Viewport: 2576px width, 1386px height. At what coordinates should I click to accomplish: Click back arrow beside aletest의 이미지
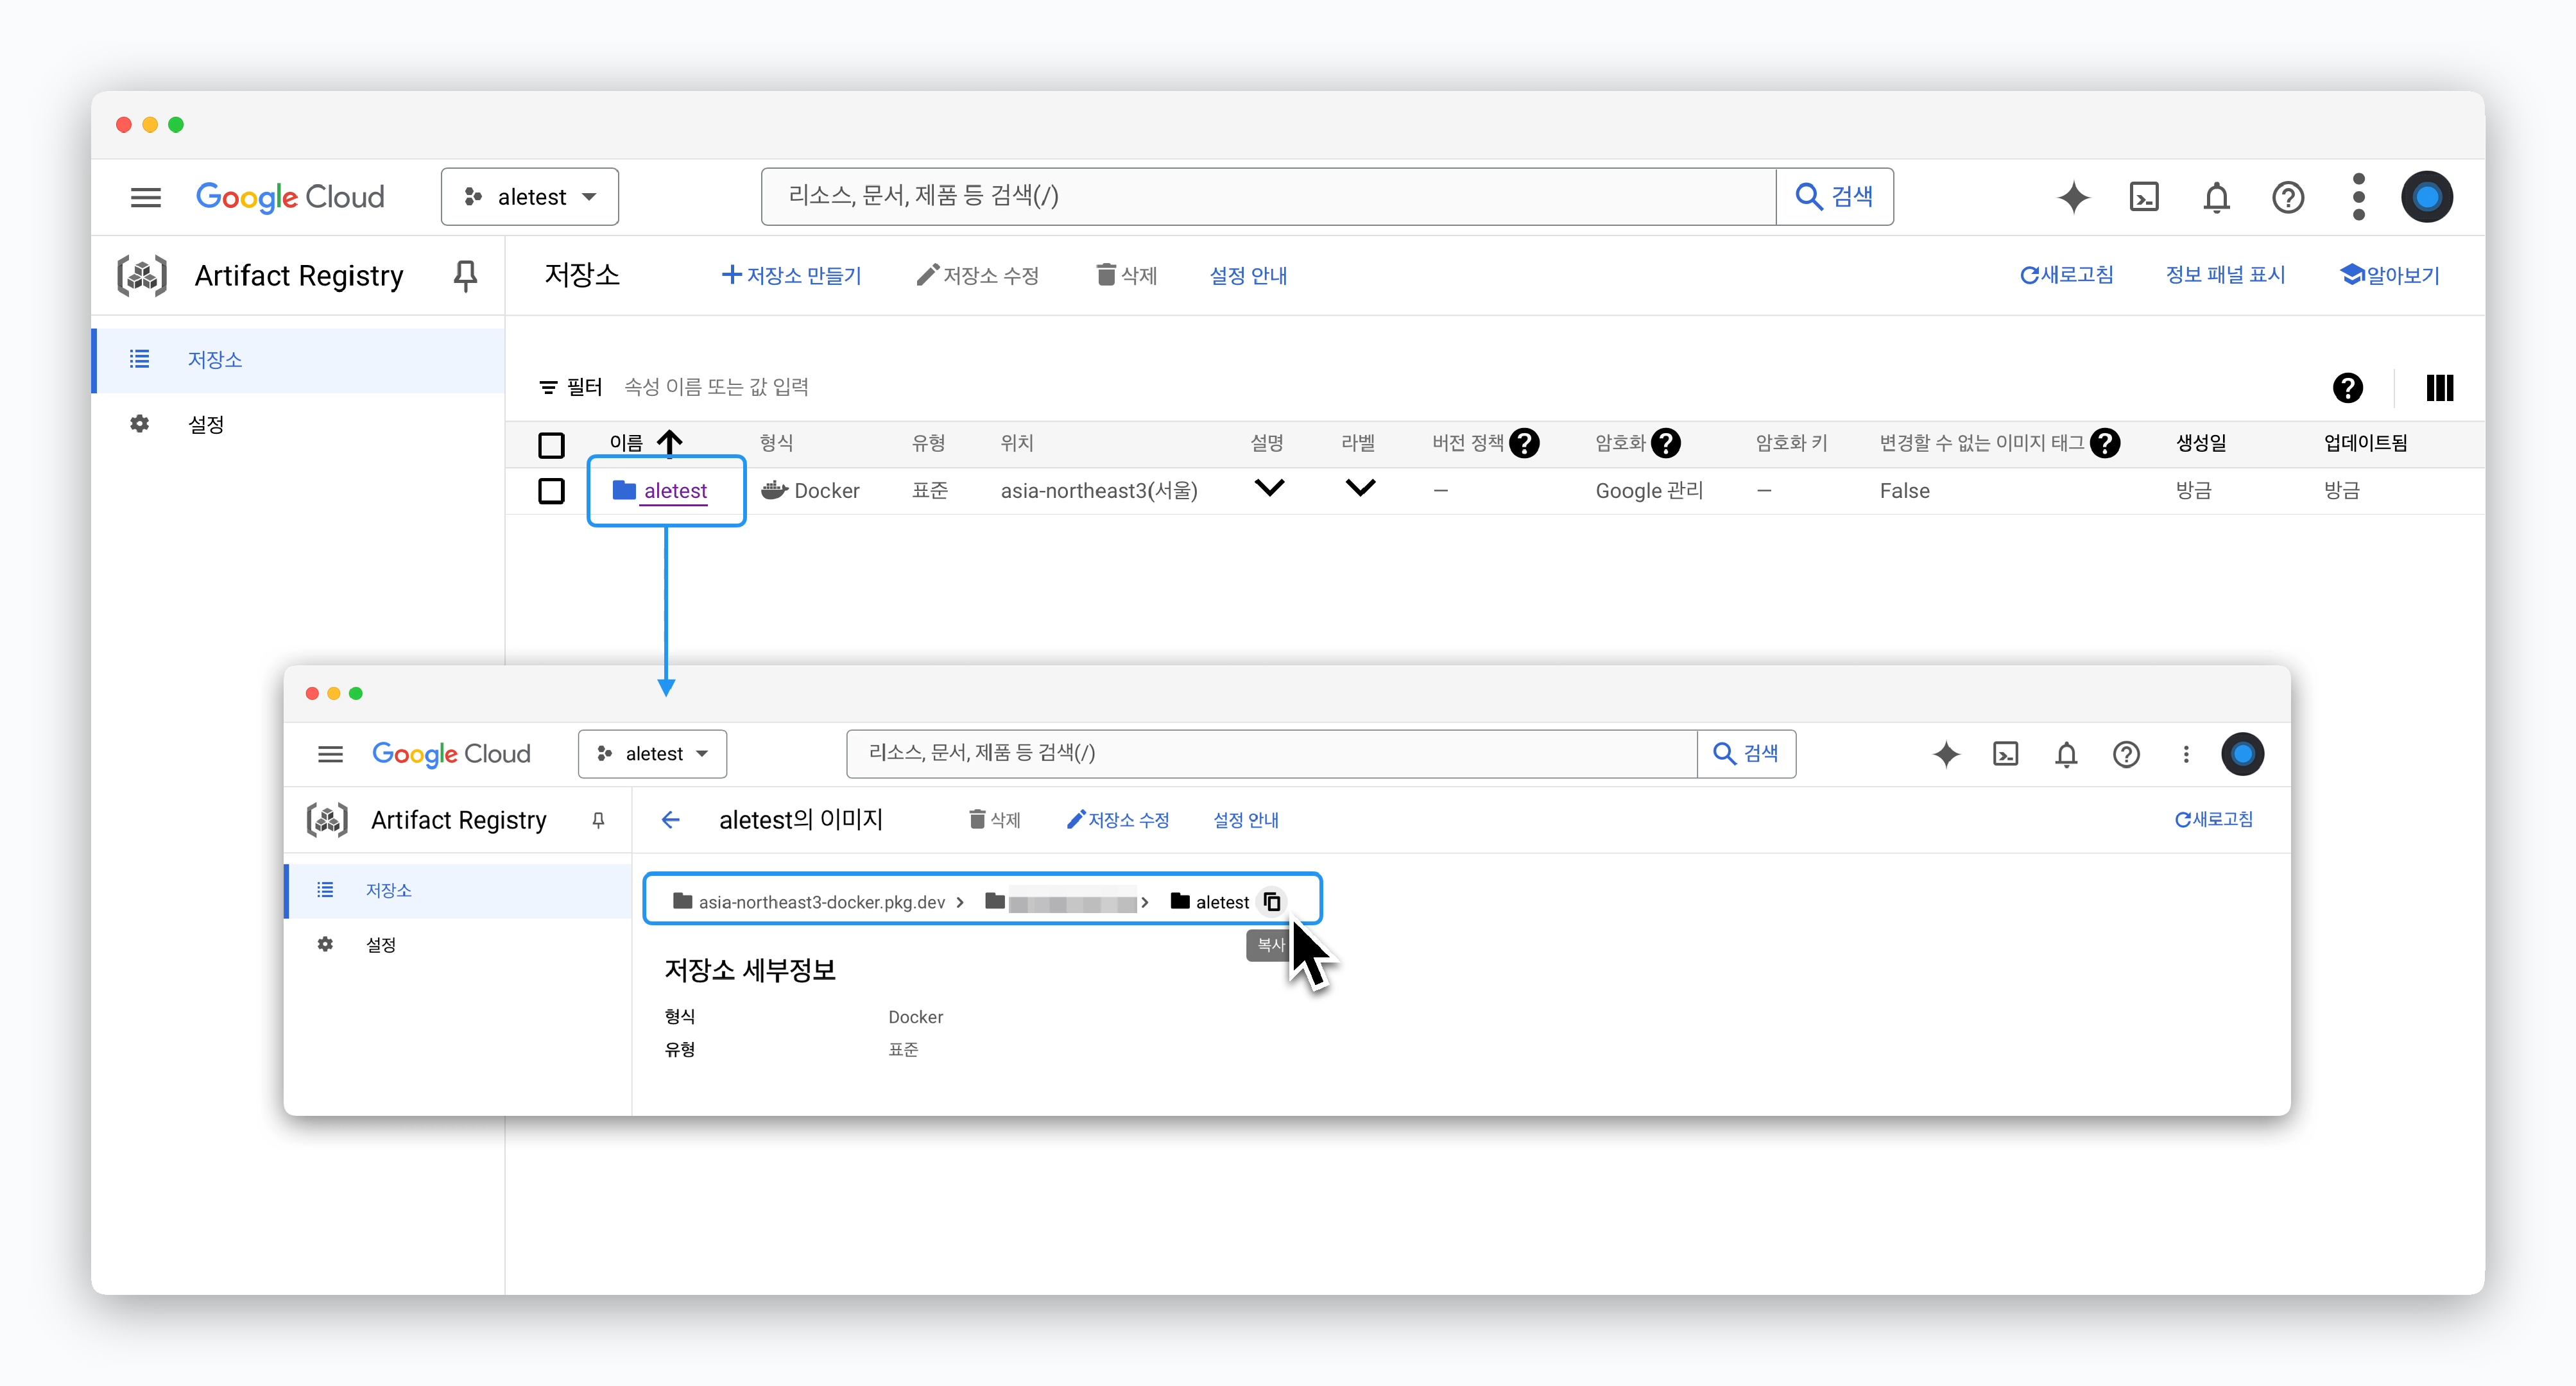coord(670,820)
